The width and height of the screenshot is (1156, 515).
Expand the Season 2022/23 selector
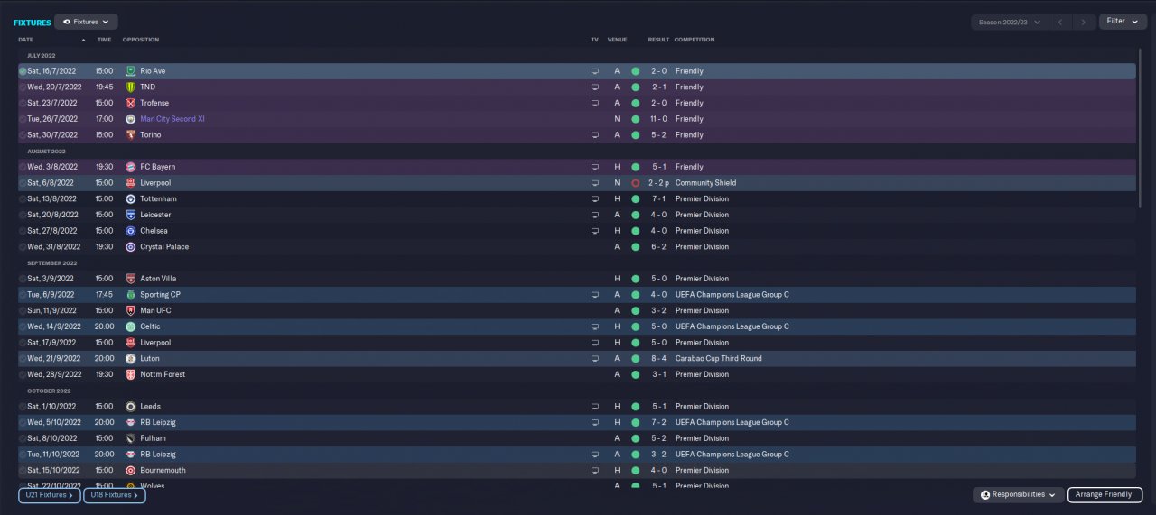[1009, 22]
